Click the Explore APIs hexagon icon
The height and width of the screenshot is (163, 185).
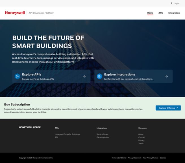click(x=17, y=76)
